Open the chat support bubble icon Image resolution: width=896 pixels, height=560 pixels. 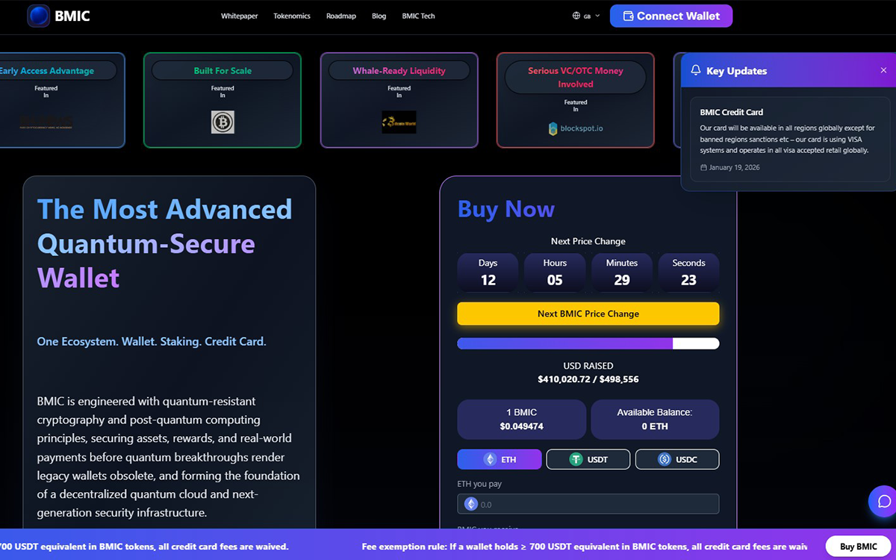click(x=884, y=501)
